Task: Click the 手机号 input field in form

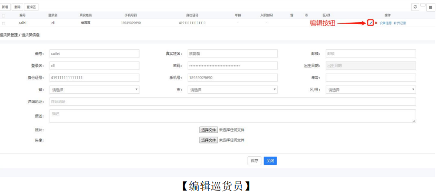Action: click(233, 78)
